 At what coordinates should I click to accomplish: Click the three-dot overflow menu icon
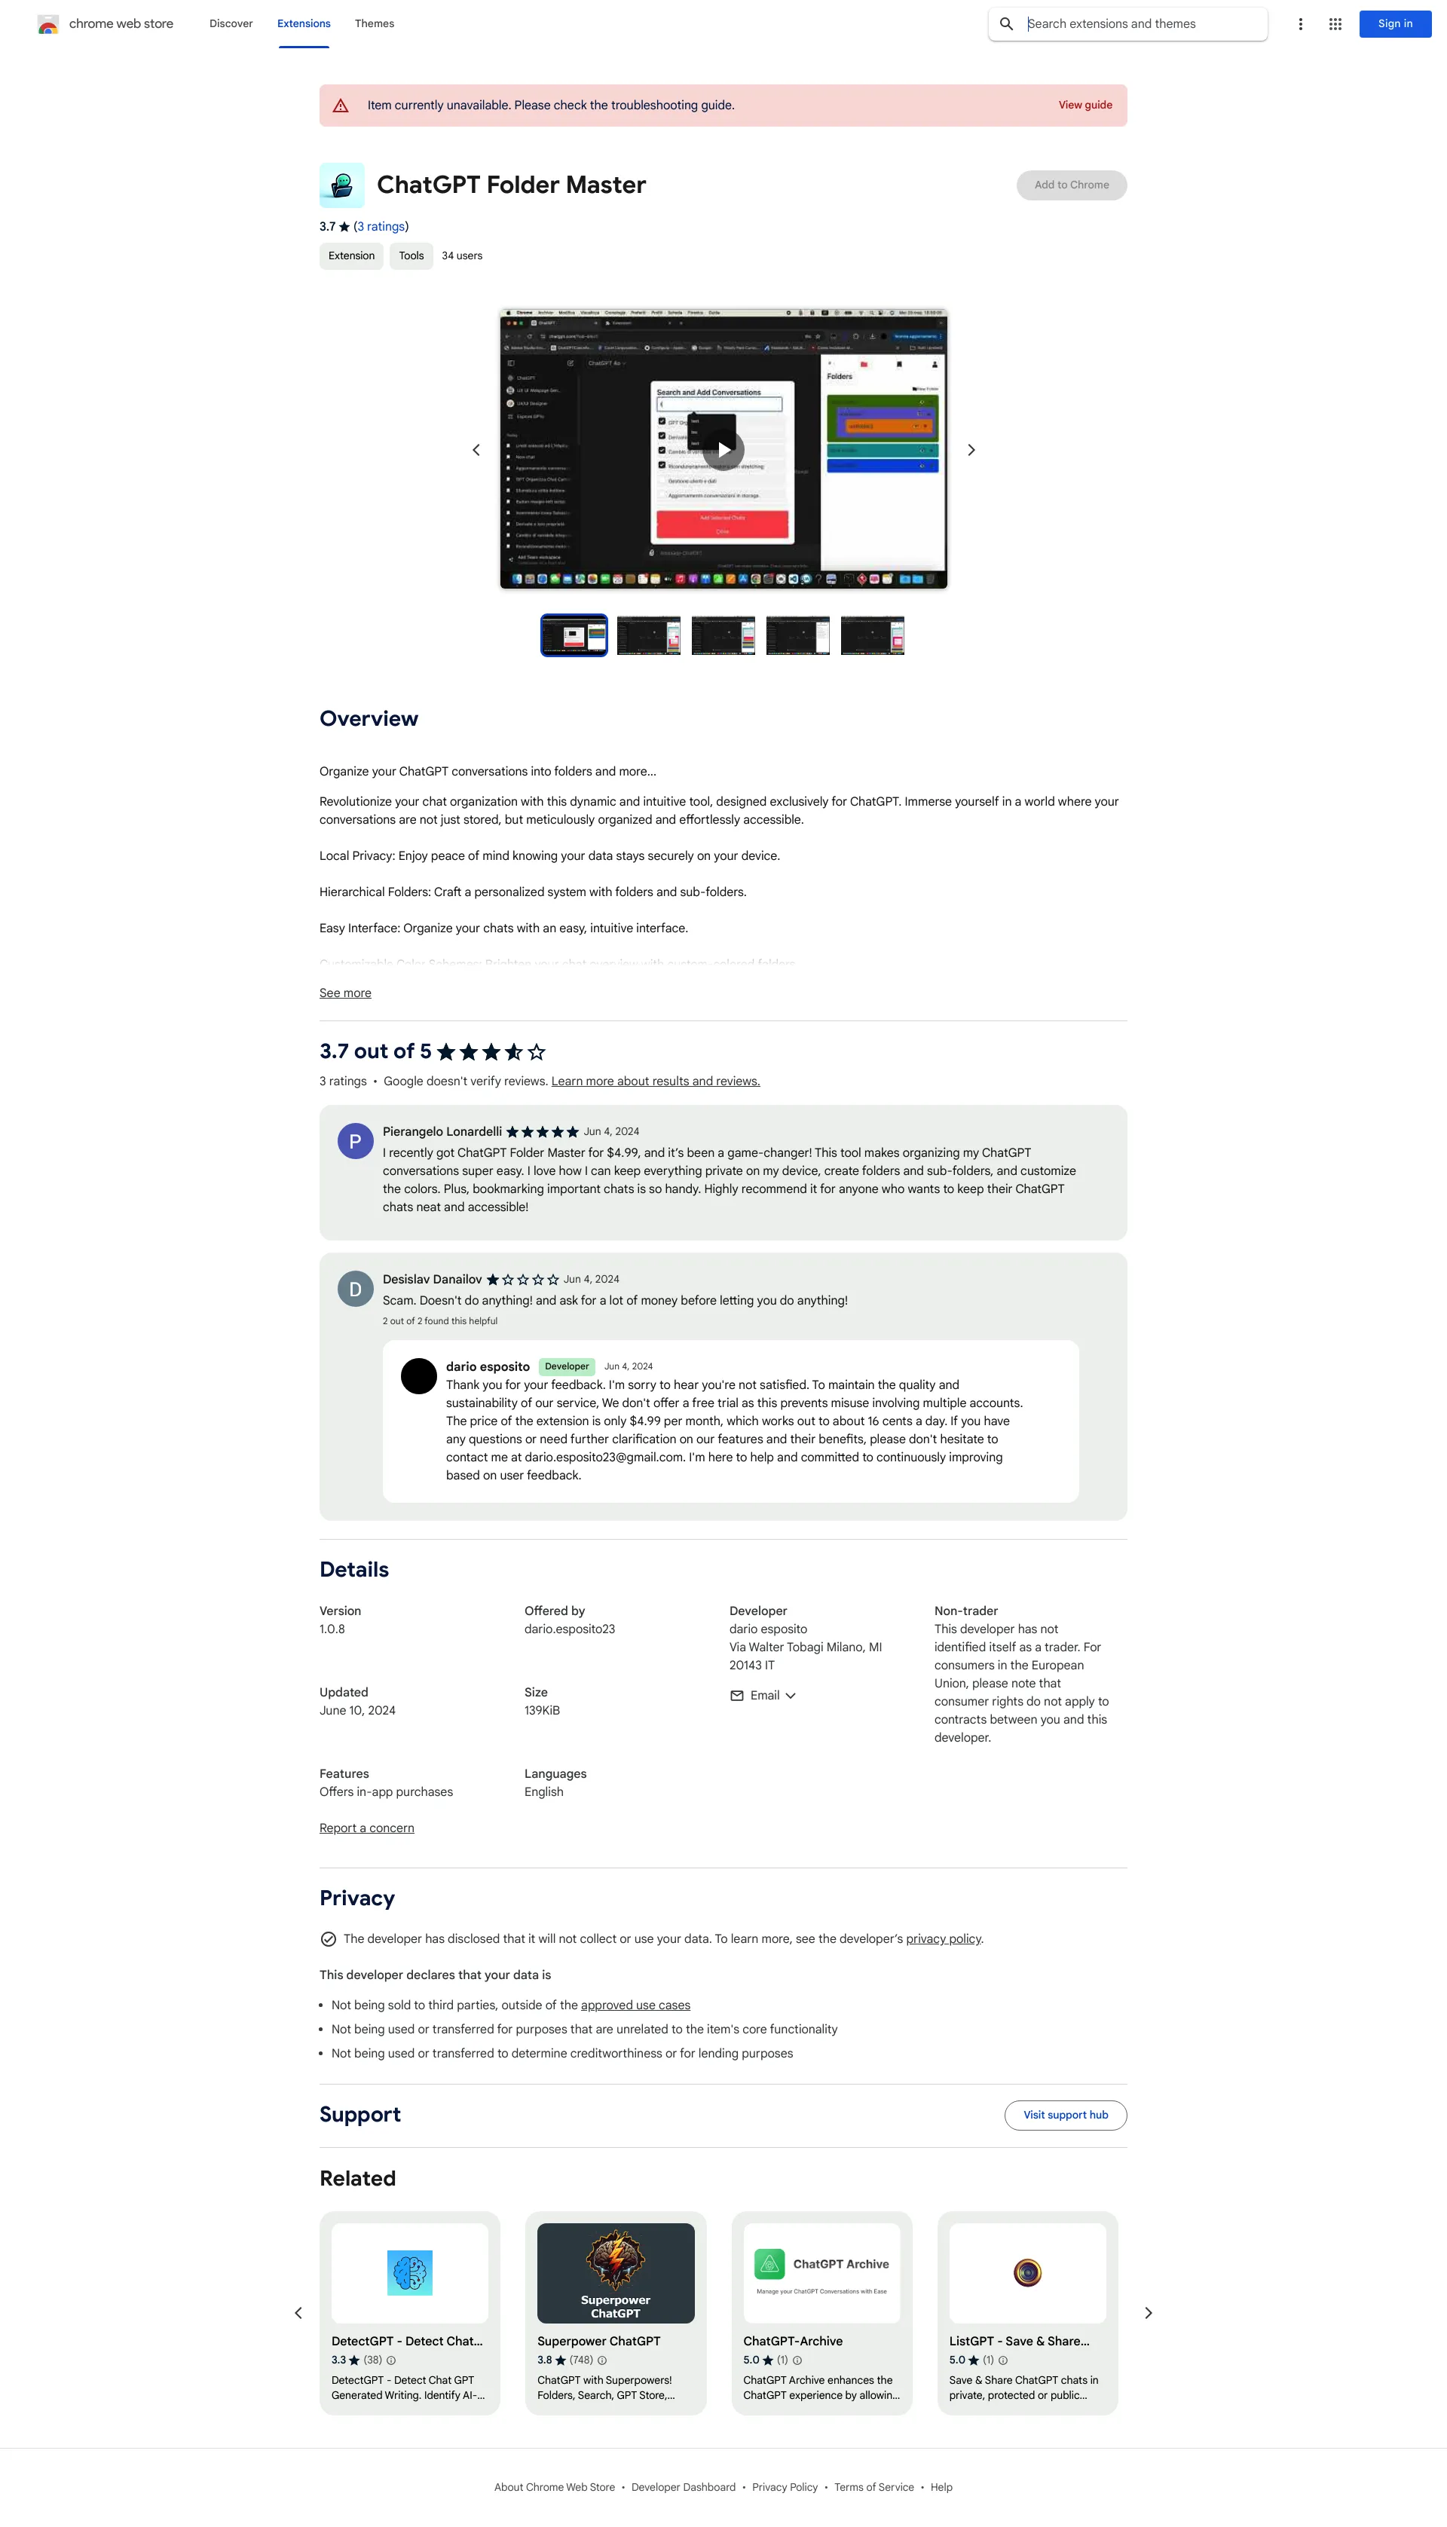point(1302,23)
